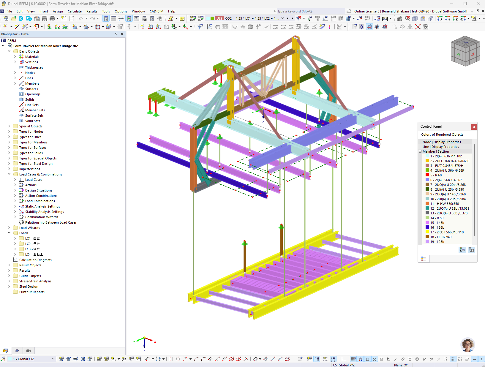Image resolution: width=485 pixels, height=367 pixels.
Task: Toggle visibility with the eye icon
Action: point(17,351)
